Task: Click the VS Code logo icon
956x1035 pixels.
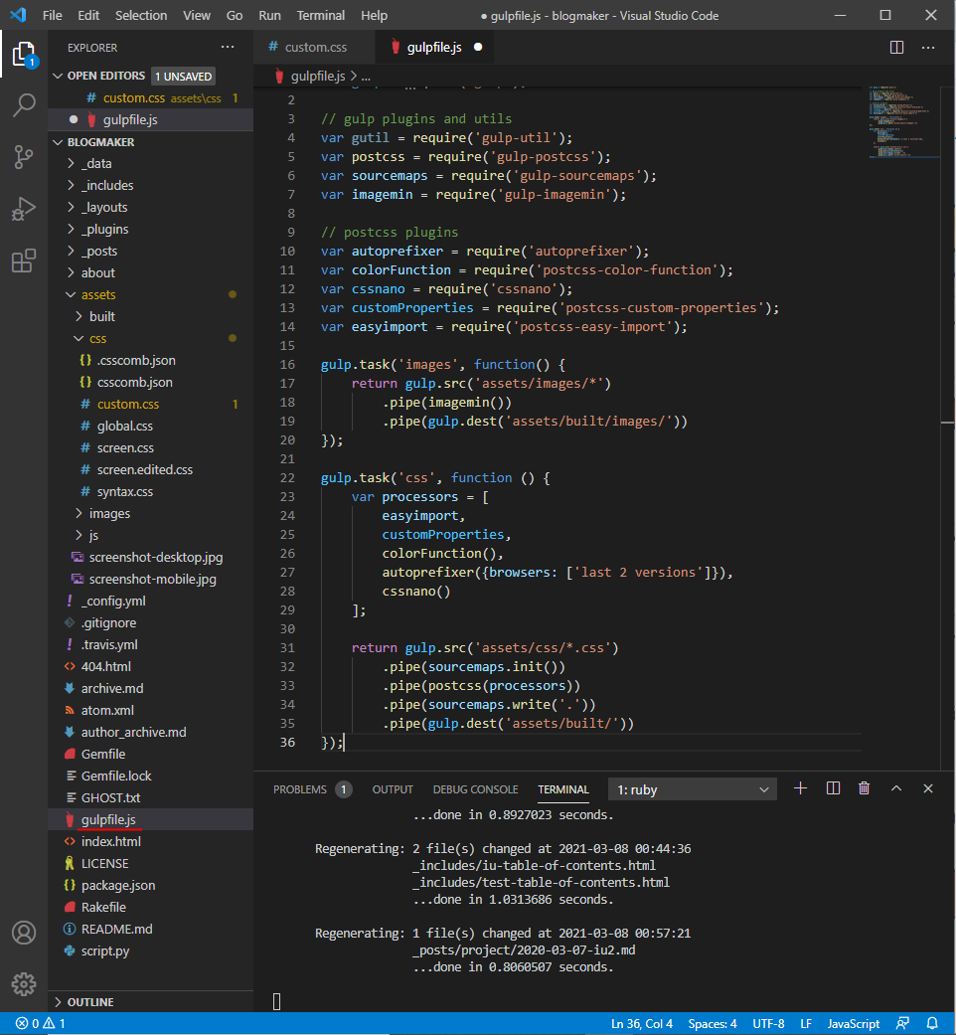Action: click(x=18, y=15)
